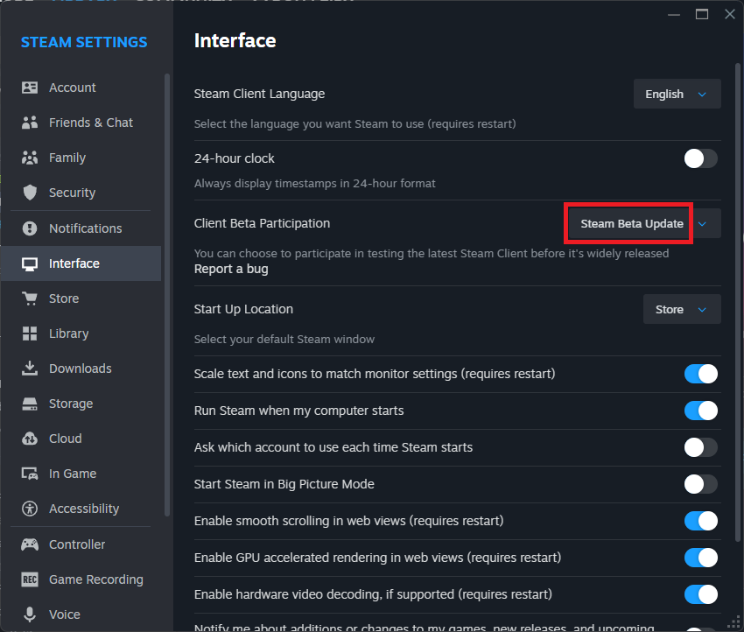Screen dimensions: 744x632
Task: Click the Cloud sync icon
Action: (x=30, y=439)
